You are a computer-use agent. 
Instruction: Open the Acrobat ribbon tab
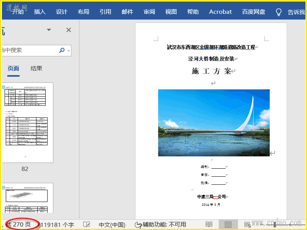pyautogui.click(x=220, y=12)
